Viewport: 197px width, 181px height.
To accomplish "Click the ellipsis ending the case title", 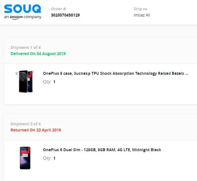I will pyautogui.click(x=186, y=74).
